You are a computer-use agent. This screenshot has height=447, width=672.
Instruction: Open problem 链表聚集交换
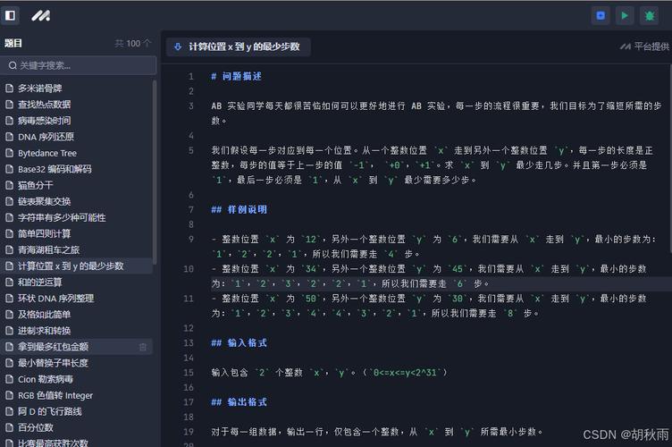pos(44,201)
